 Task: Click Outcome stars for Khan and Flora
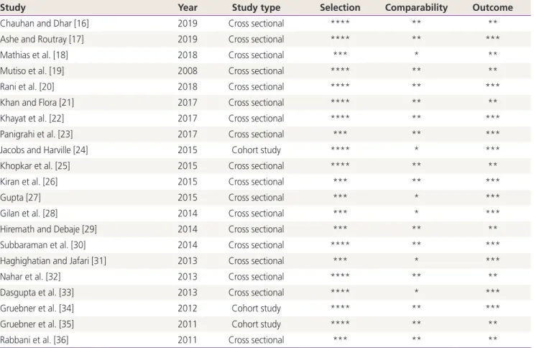pos(492,101)
